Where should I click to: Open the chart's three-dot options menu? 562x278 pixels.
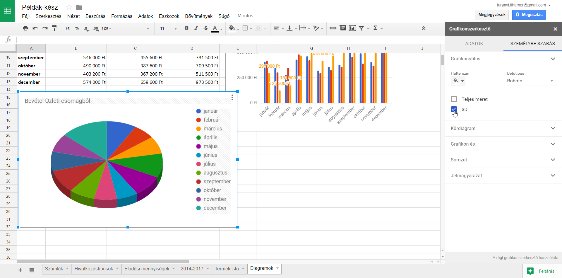(232, 98)
